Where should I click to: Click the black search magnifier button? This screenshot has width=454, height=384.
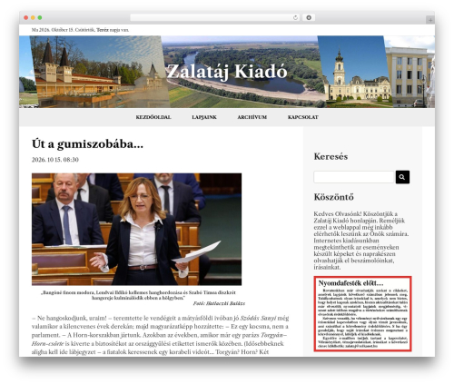click(402, 177)
